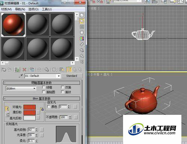Click the 自发光 value spinner arrows
This screenshot has width=187, height=144.
click(69, 107)
